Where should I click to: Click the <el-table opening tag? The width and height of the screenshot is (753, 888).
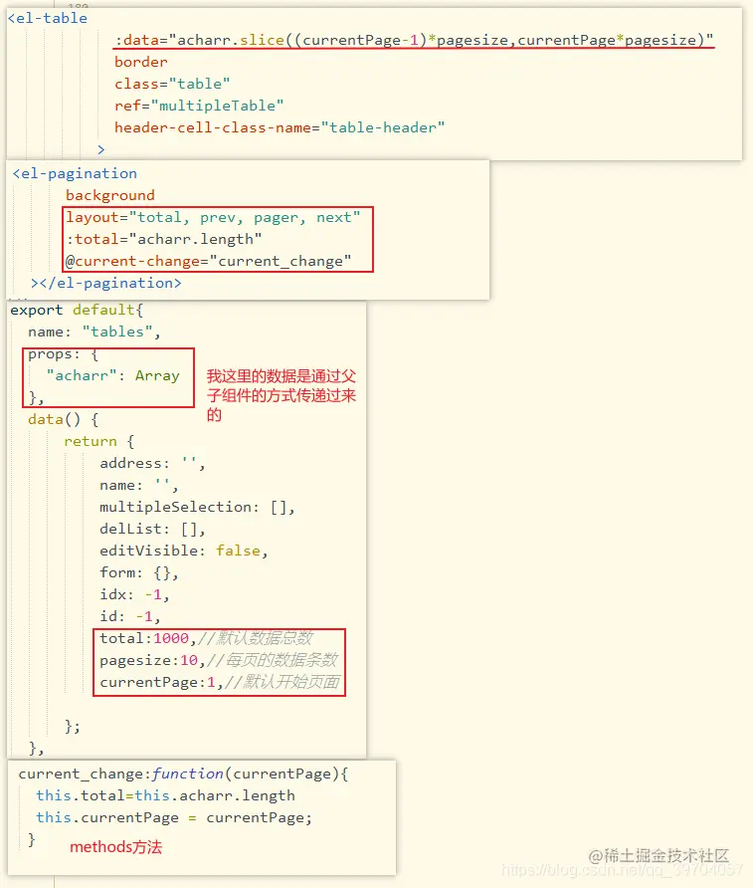coord(48,18)
